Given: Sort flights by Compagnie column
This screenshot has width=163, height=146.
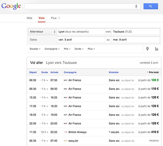Looking at the screenshot, I should coord(70,72).
